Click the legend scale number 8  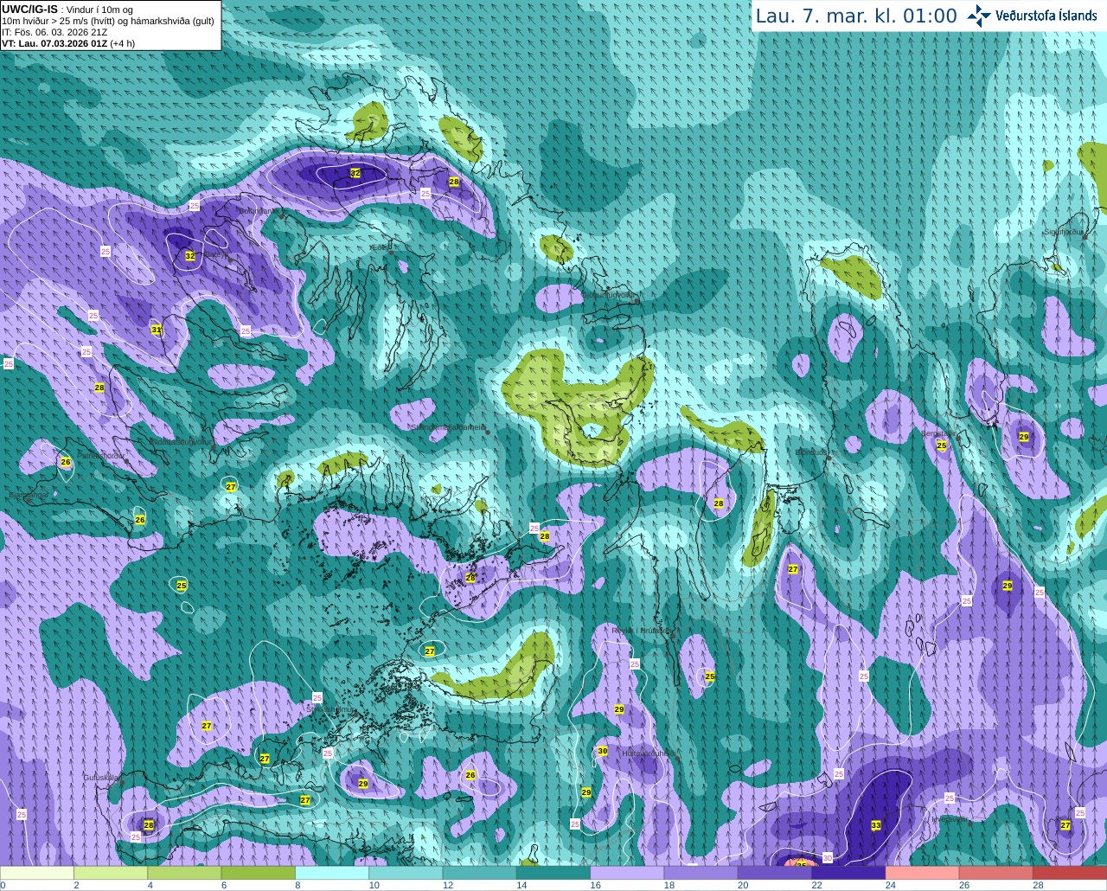click(x=298, y=885)
